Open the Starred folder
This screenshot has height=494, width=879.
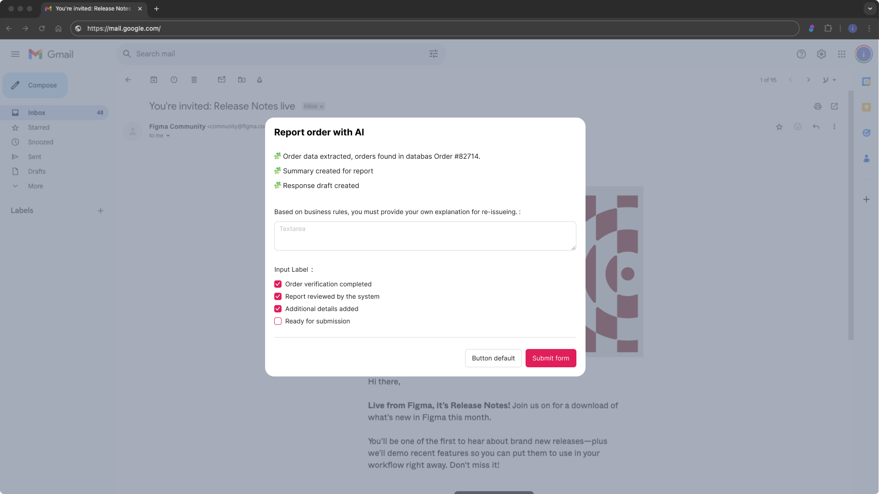pyautogui.click(x=38, y=128)
